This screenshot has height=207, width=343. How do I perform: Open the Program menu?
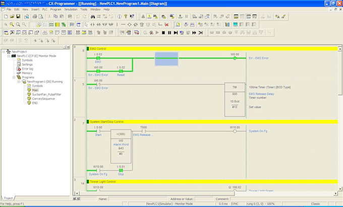click(55, 10)
